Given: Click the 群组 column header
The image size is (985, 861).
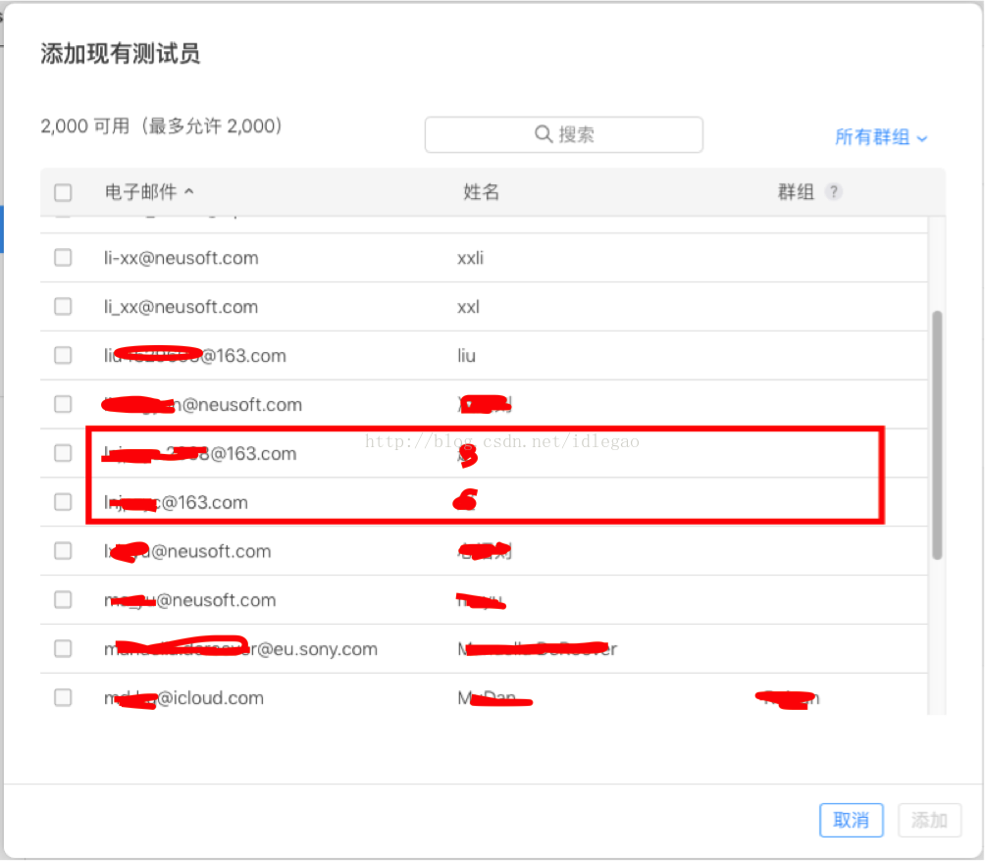Looking at the screenshot, I should click(x=796, y=192).
